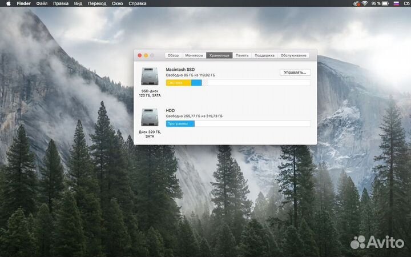Screen dimensions: 411x257
Task: Switch to the Обзор tab
Action: (x=173, y=55)
